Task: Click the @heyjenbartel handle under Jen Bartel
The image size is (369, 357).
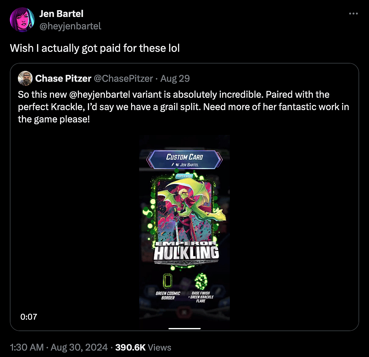Action: 71,27
